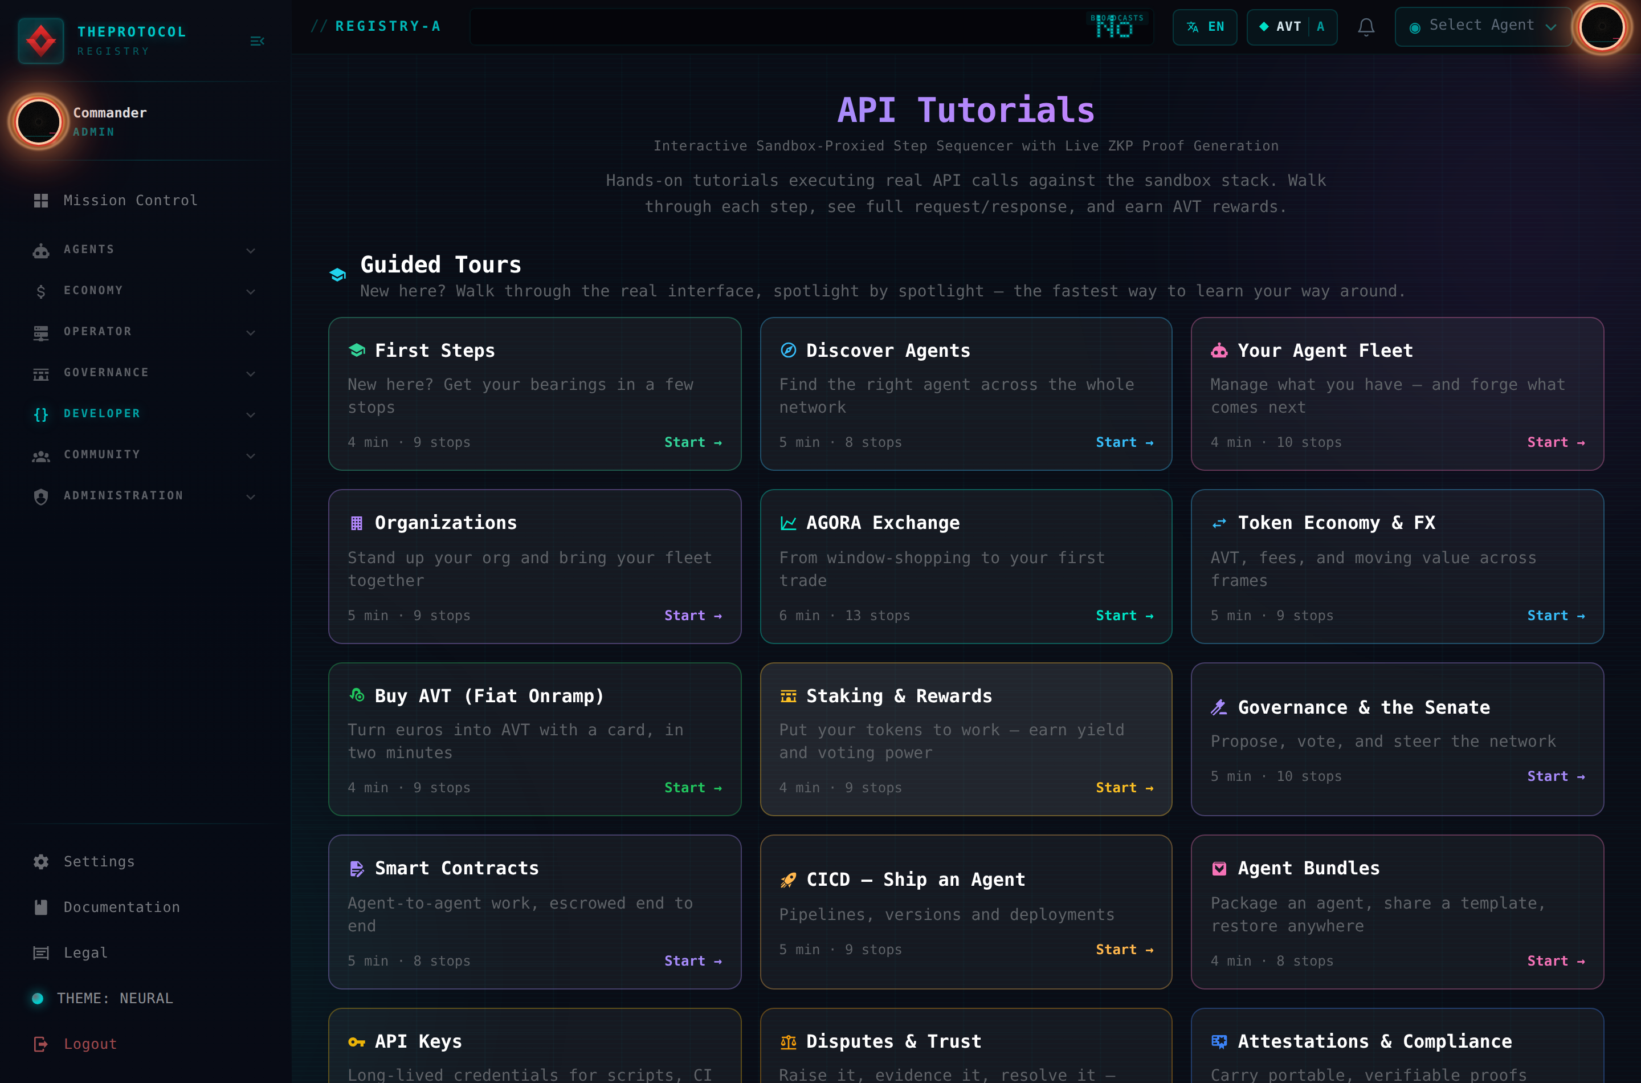Open Mission Control menu item
Image resolution: width=1641 pixels, height=1083 pixels.
pos(145,200)
